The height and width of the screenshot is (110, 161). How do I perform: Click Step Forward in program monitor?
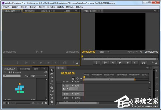[x=128, y=62]
